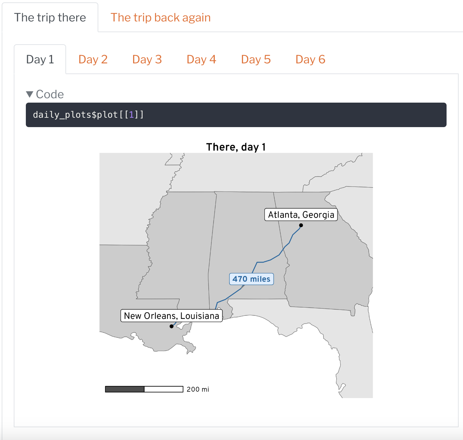Screen dimensions: 463x440
Task: Click the "There, day 1" map title
Action: point(236,147)
